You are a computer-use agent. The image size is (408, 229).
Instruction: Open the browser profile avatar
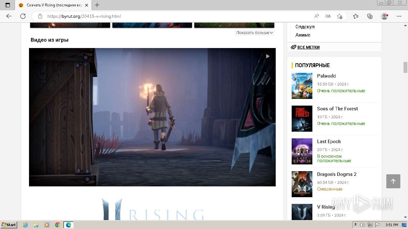pos(385,16)
